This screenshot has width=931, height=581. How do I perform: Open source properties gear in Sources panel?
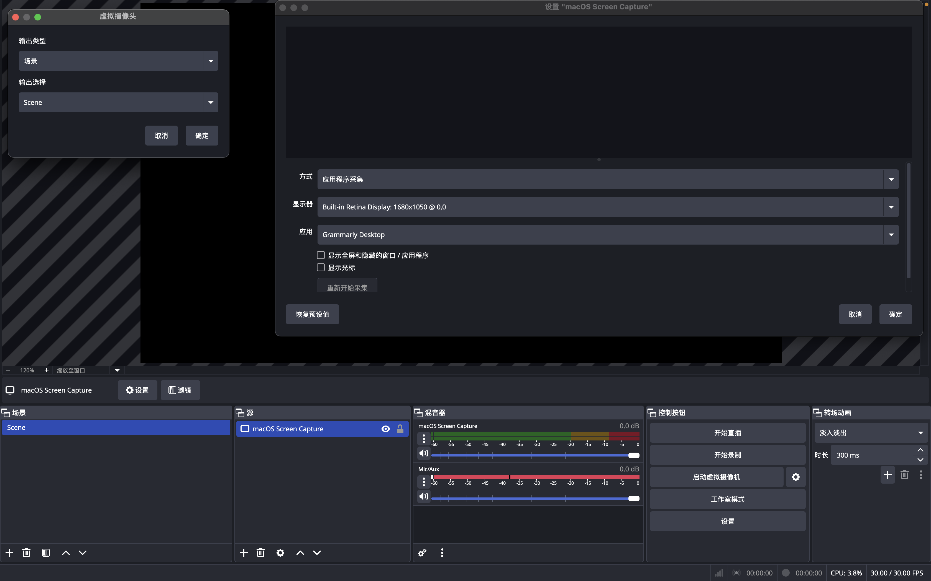[x=280, y=553]
